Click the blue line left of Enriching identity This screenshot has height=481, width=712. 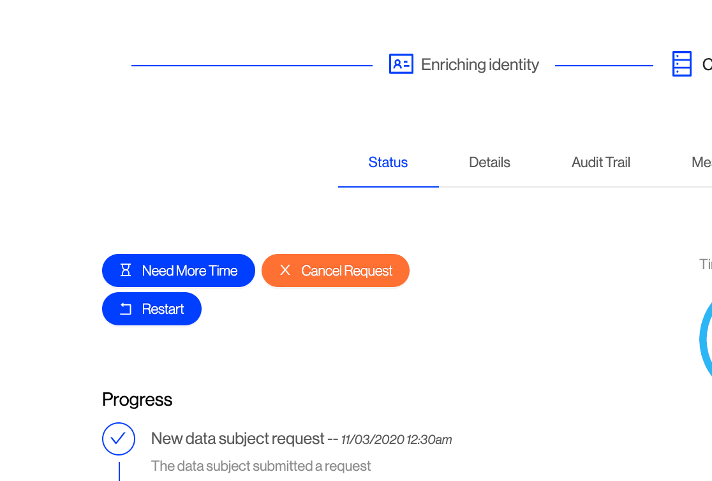251,66
